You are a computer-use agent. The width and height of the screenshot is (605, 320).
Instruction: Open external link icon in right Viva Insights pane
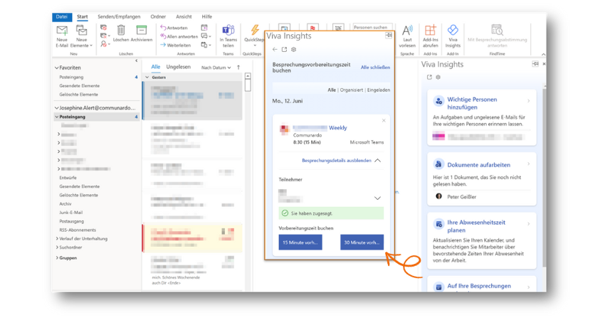(429, 77)
